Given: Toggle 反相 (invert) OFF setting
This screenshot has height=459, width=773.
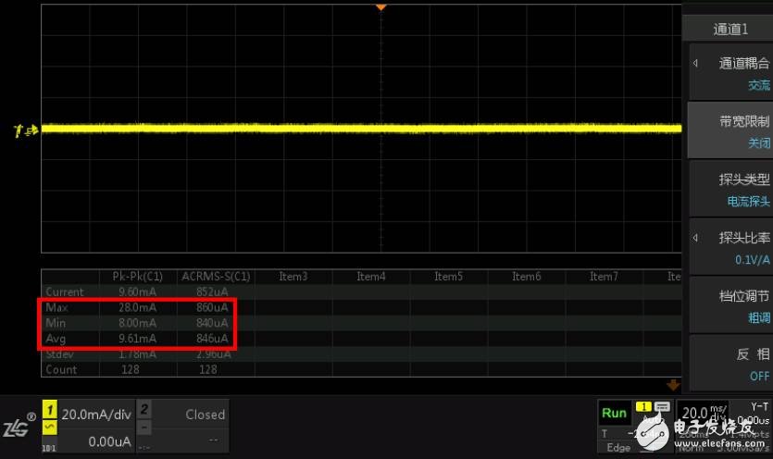Looking at the screenshot, I should (729, 364).
